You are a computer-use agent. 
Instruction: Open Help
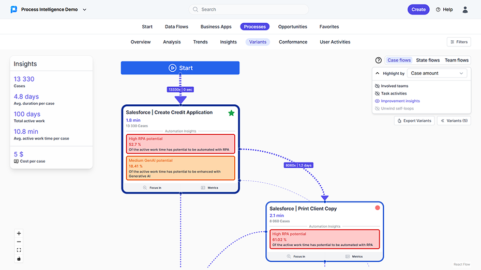[444, 9]
